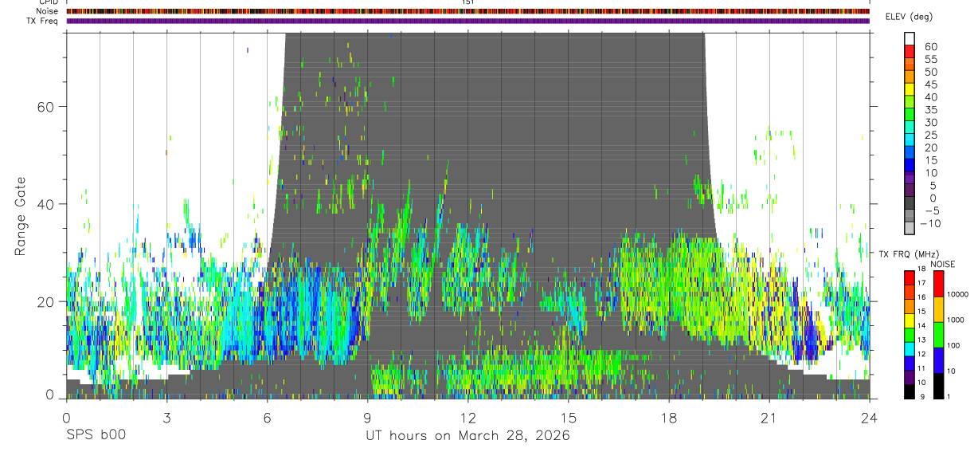Click the 20 tick label on the Range Gate axis
This screenshot has width=978, height=452.
tap(45, 301)
